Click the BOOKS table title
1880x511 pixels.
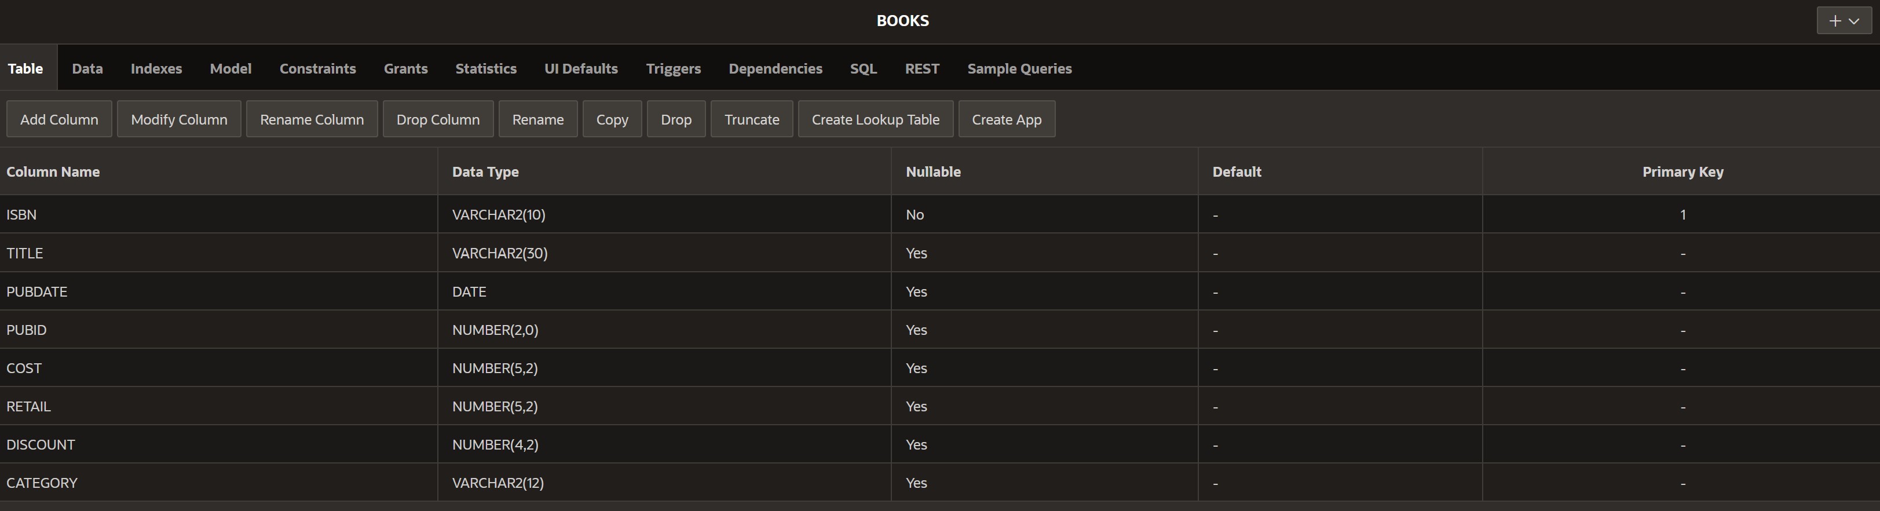point(903,20)
